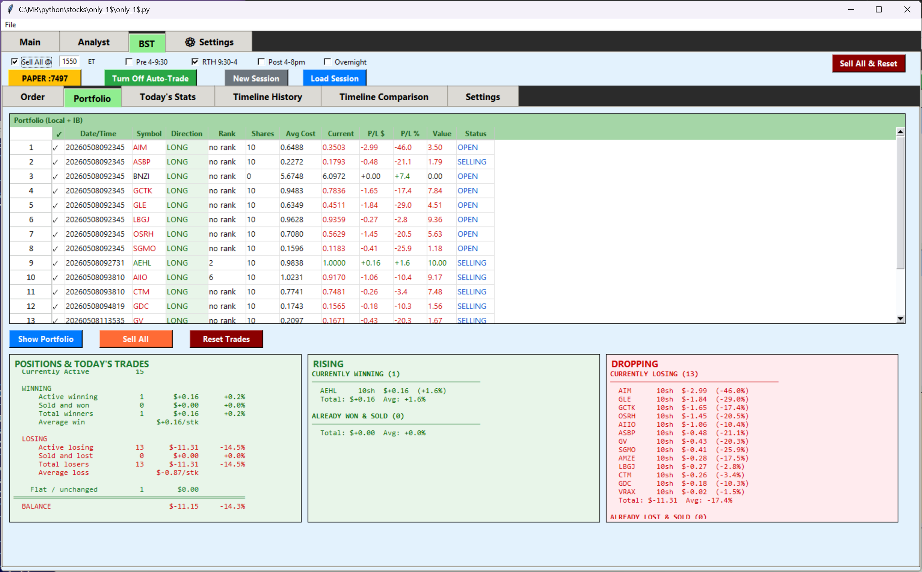Image resolution: width=922 pixels, height=572 pixels.
Task: Click the checkmark column header
Action: point(59,134)
